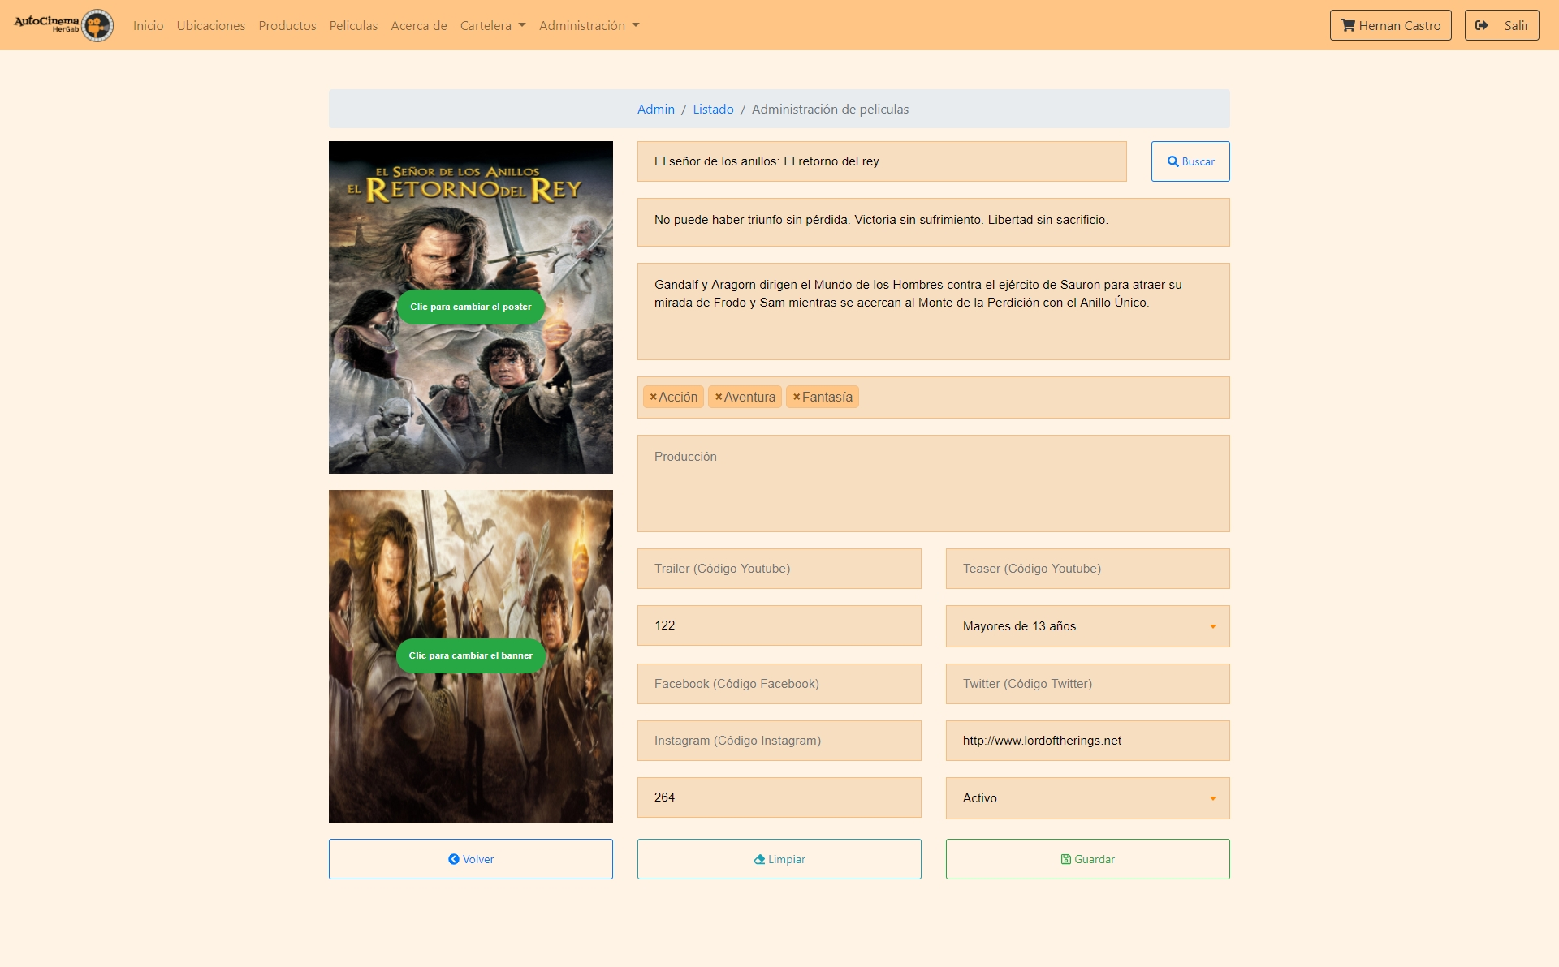Screen dimensions: 1559x967
Task: Follow the Listado breadcrumb link
Action: tap(713, 109)
